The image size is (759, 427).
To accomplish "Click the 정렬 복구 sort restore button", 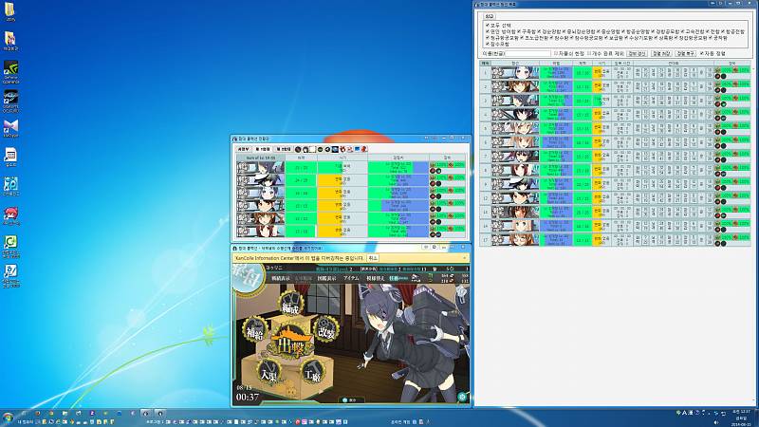I will point(684,53).
